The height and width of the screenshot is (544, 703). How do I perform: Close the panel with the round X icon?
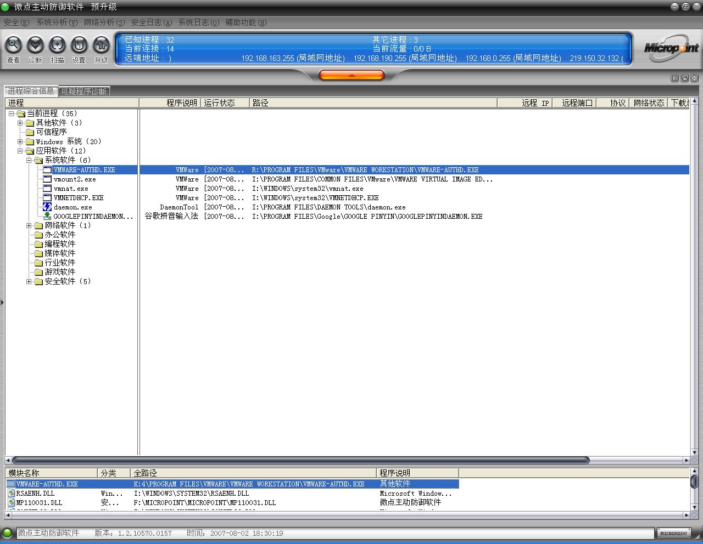(x=695, y=78)
